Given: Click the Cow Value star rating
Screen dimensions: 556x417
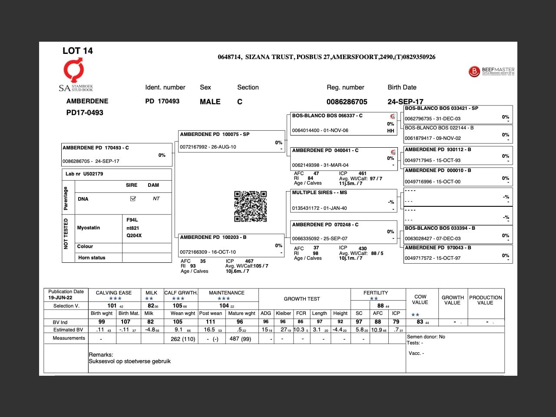Looking at the screenshot, I should [415, 314].
